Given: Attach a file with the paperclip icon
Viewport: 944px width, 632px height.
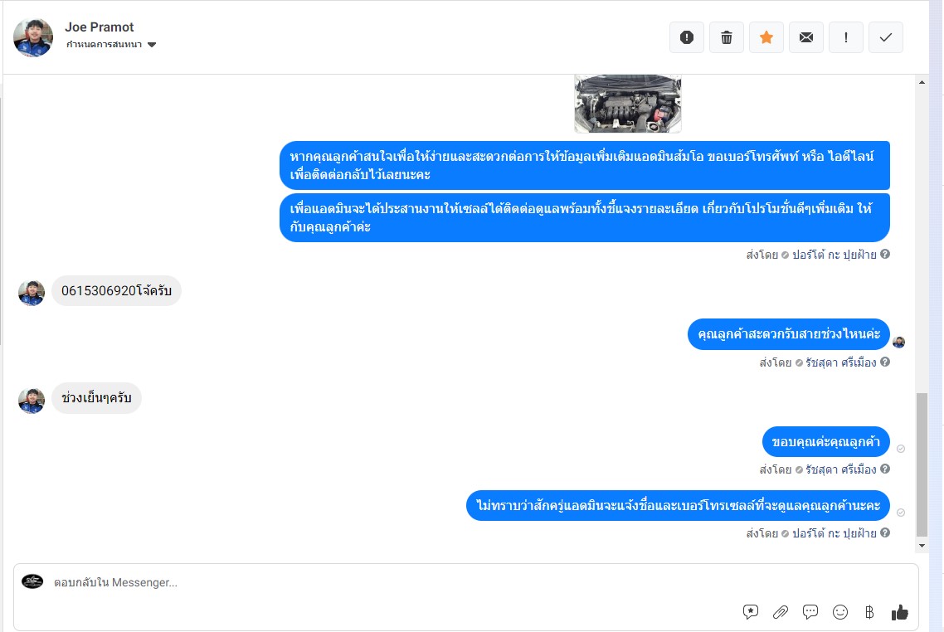Looking at the screenshot, I should [781, 612].
